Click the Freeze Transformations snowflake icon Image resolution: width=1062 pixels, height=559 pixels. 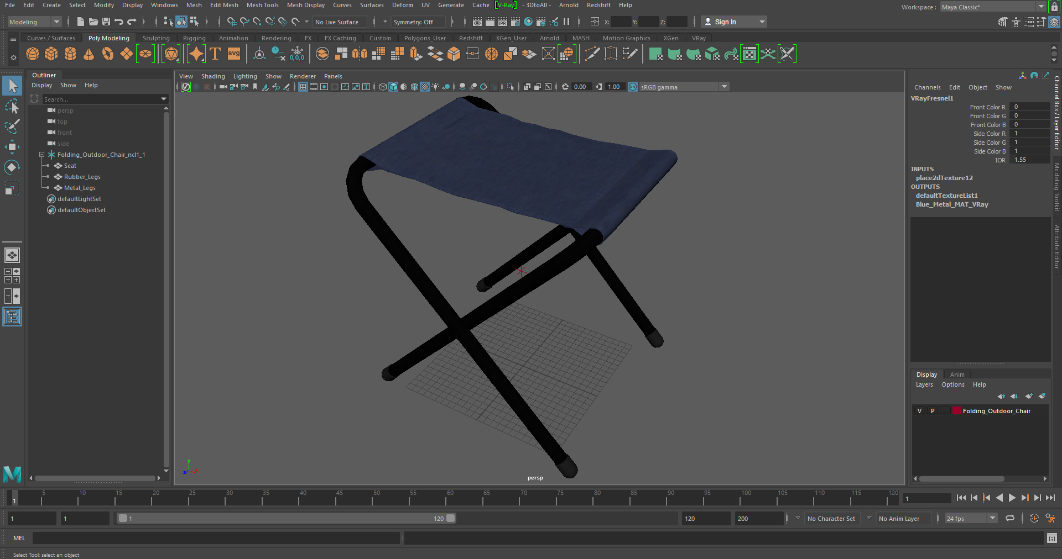(297, 54)
